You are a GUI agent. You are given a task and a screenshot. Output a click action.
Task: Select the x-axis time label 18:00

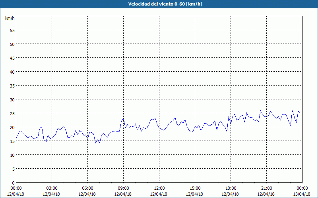tap(231, 188)
